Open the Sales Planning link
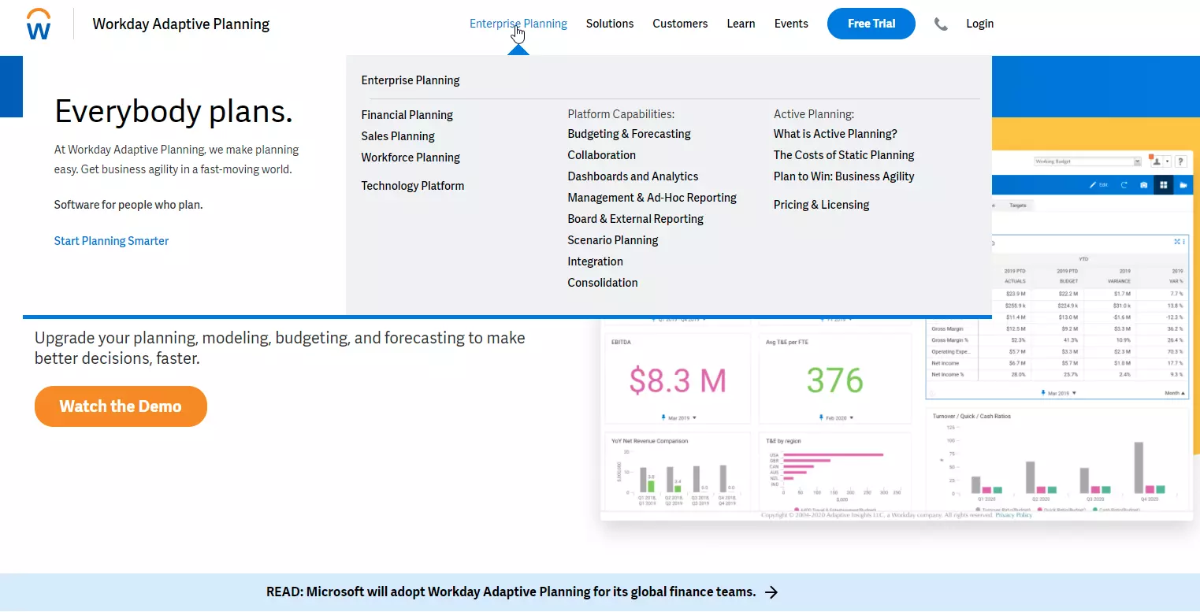 398,136
